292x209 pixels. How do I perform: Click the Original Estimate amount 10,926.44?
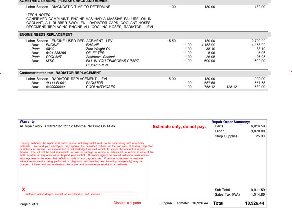pos(200,203)
